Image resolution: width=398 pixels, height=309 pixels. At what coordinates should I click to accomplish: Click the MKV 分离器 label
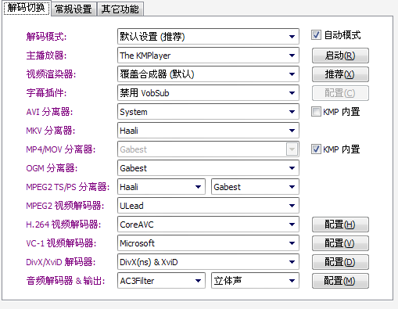tap(51, 131)
